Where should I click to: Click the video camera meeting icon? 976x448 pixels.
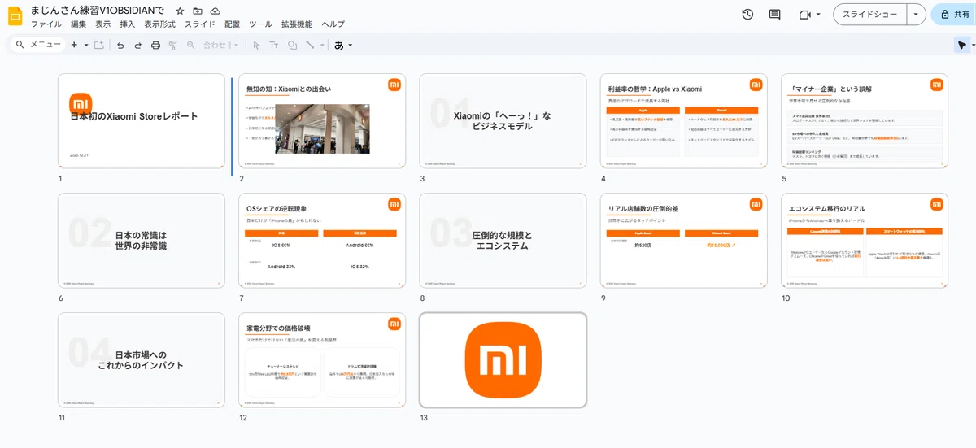tap(805, 15)
